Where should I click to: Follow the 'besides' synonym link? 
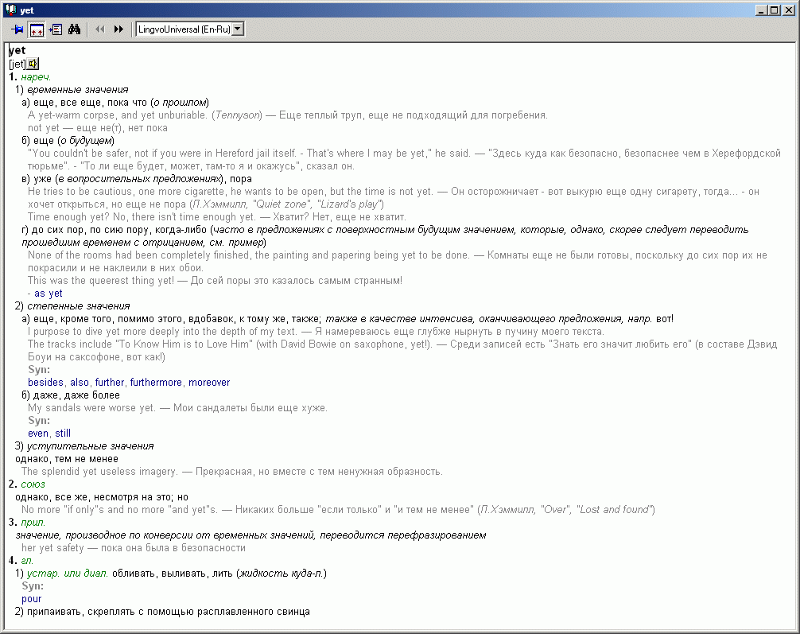(x=46, y=383)
